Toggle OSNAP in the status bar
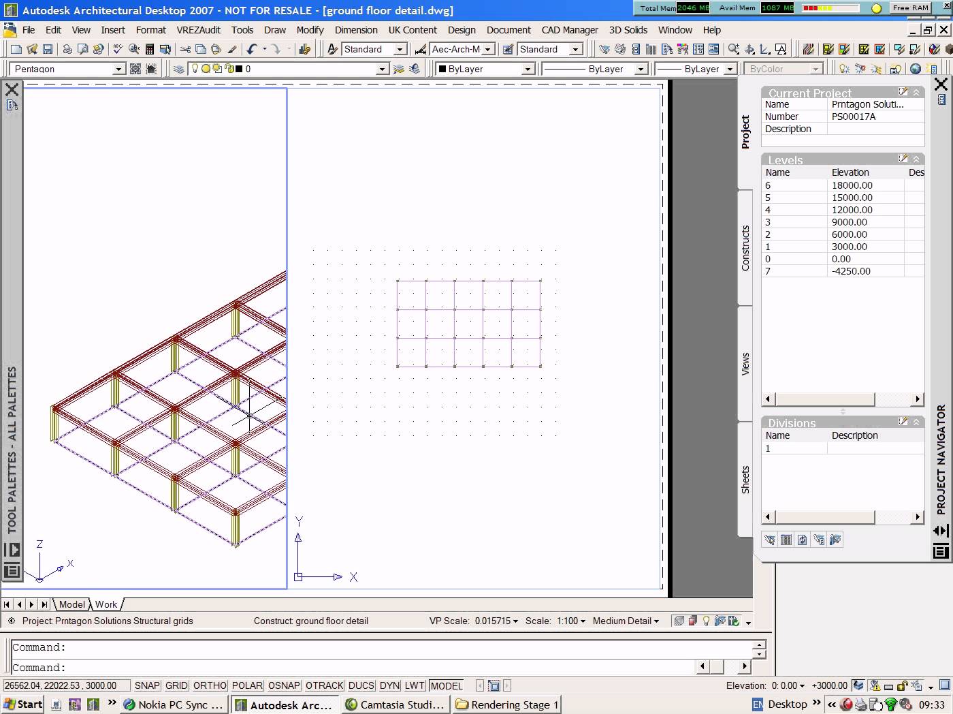Screen dimensions: 953x714 coord(283,685)
